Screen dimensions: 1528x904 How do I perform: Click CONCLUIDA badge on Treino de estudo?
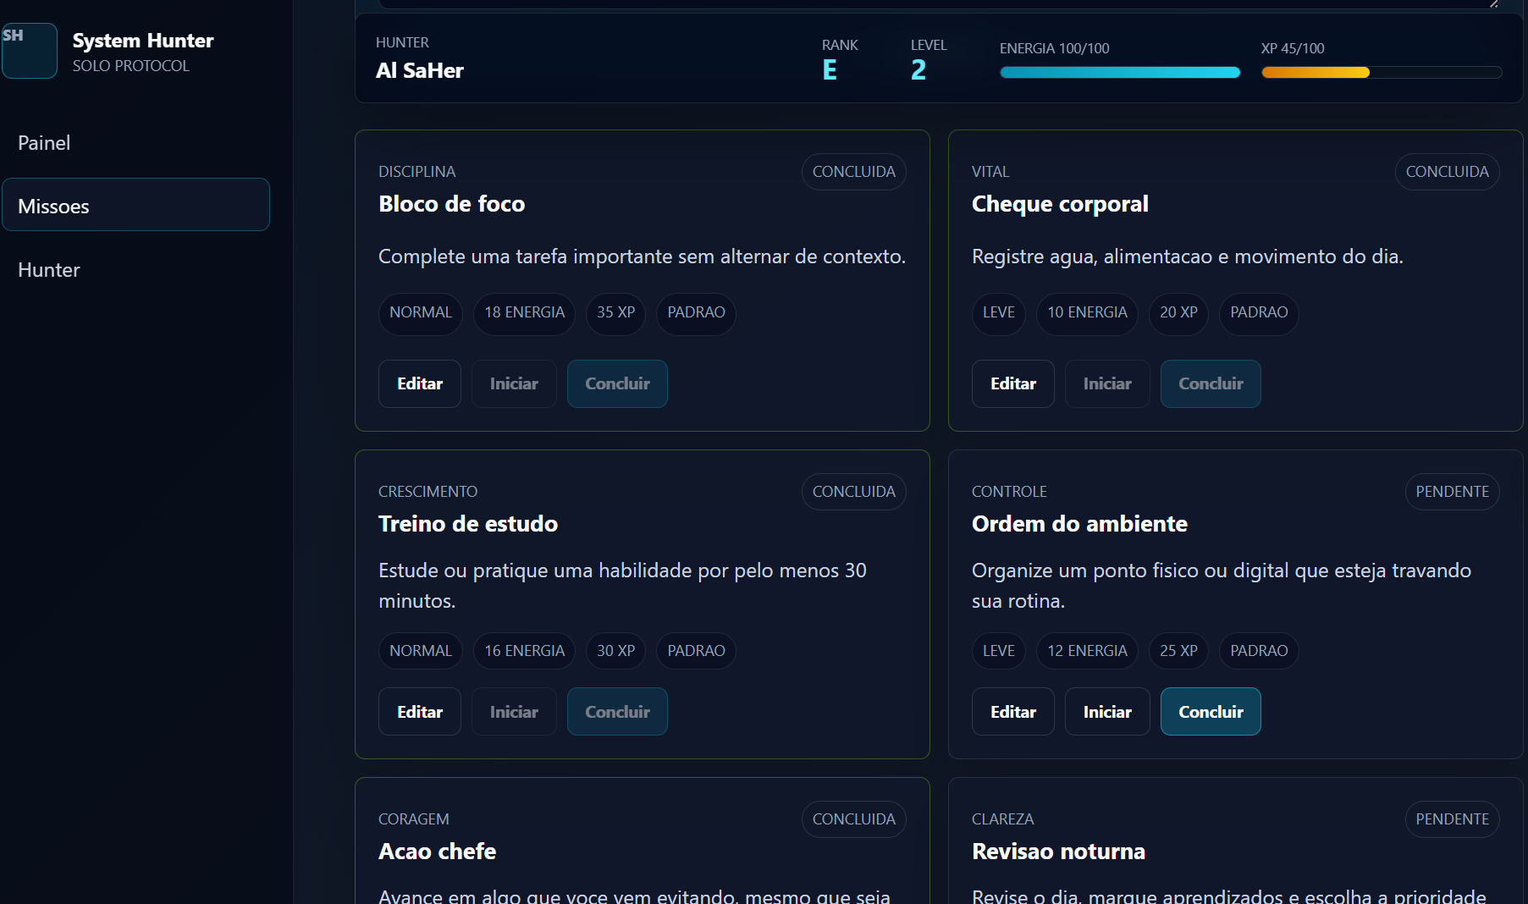pos(853,492)
